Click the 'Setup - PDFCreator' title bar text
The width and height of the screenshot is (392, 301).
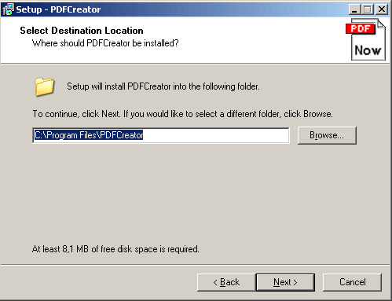click(x=58, y=9)
